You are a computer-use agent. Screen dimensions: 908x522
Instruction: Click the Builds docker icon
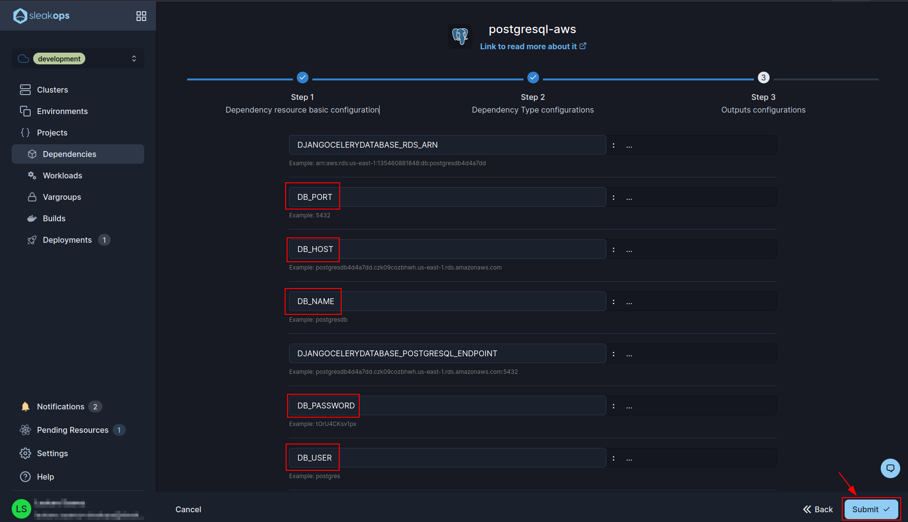(32, 218)
